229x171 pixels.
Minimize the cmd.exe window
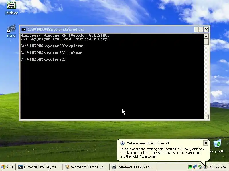(x=196, y=30)
